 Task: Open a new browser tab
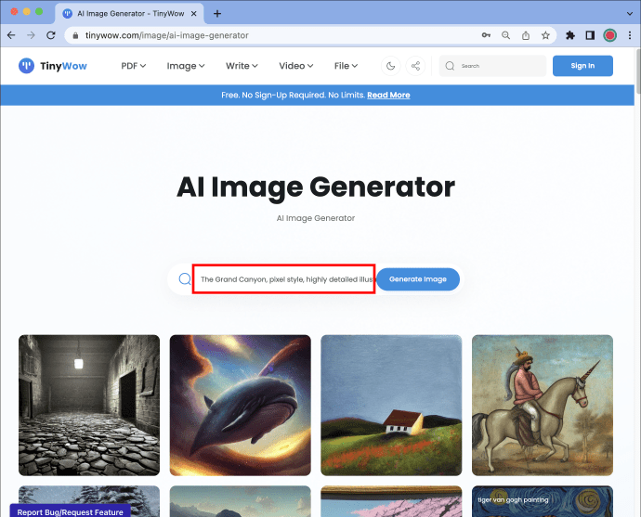[x=217, y=14]
